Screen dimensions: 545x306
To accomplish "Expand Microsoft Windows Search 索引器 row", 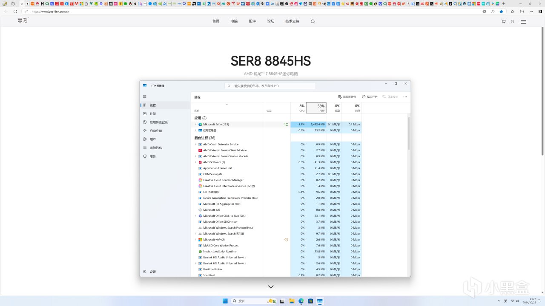I will [x=195, y=234].
